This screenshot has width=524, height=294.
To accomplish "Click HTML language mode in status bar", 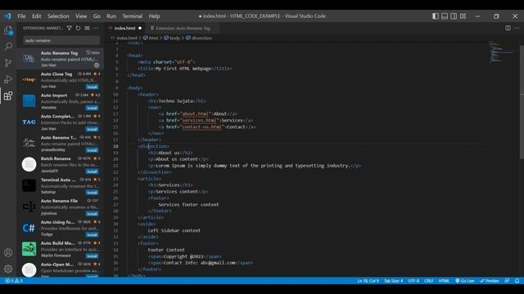I will [x=444, y=281].
